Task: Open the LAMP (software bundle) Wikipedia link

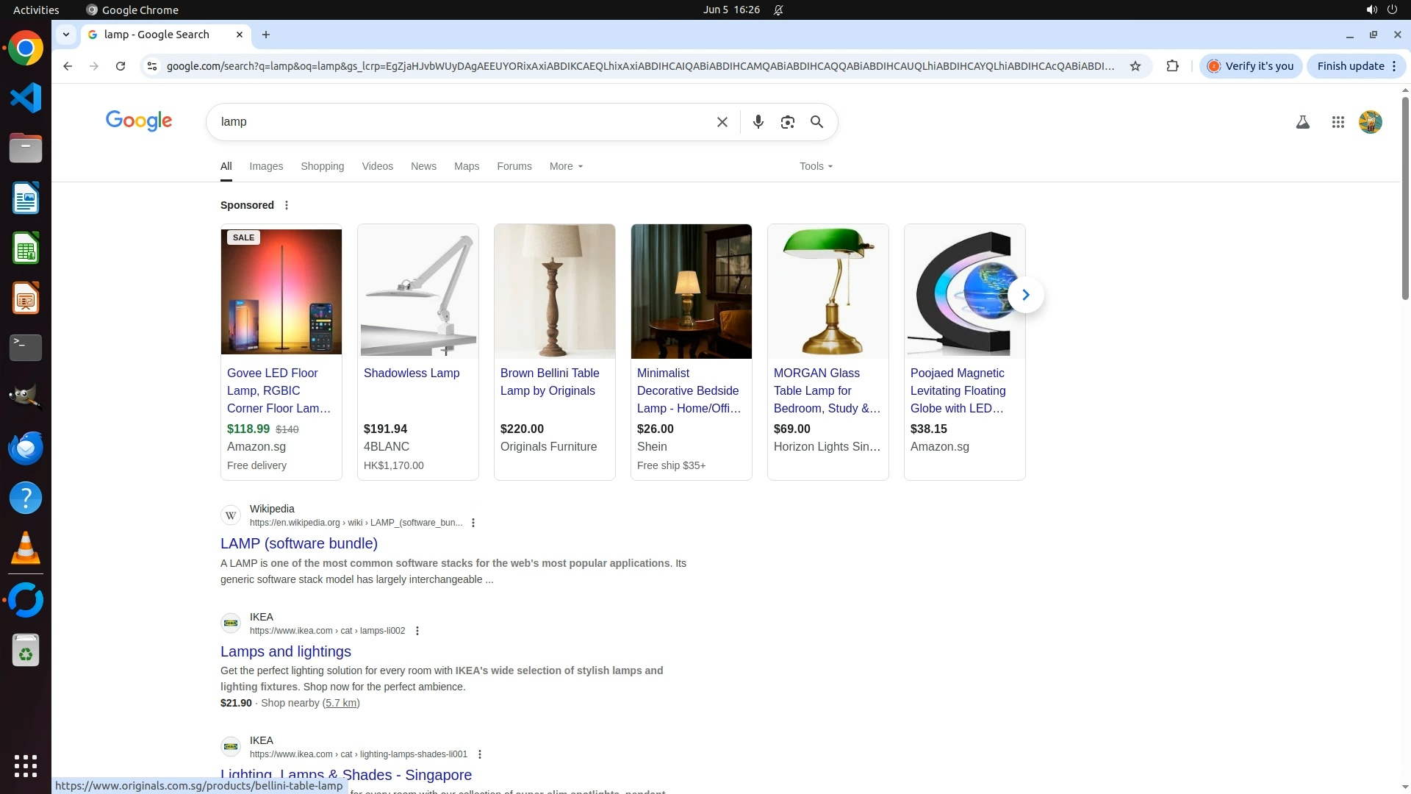Action: pyautogui.click(x=298, y=543)
